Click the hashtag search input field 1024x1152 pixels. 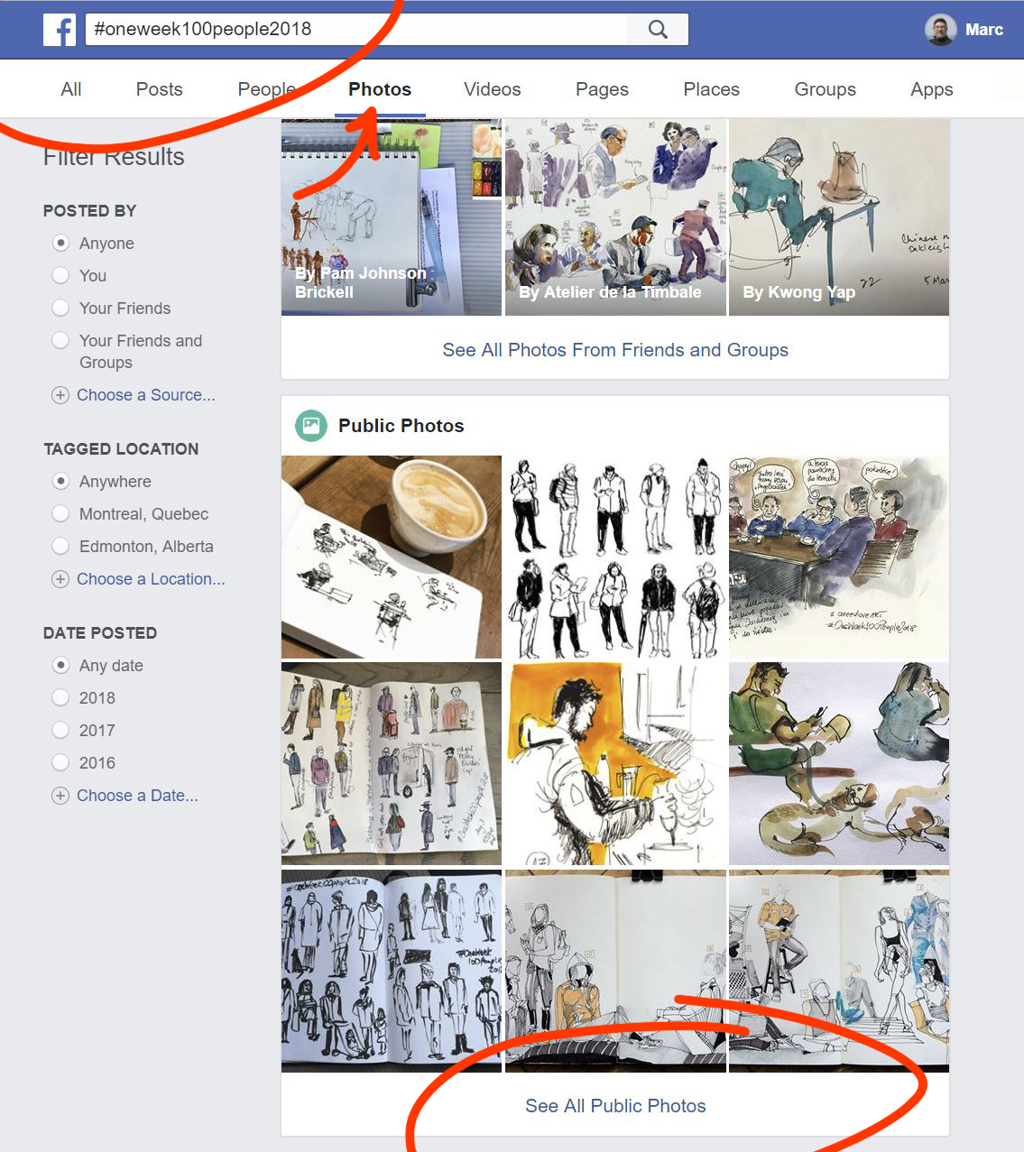click(x=356, y=30)
